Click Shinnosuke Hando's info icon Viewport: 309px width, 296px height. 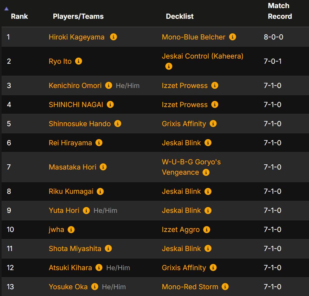point(118,124)
